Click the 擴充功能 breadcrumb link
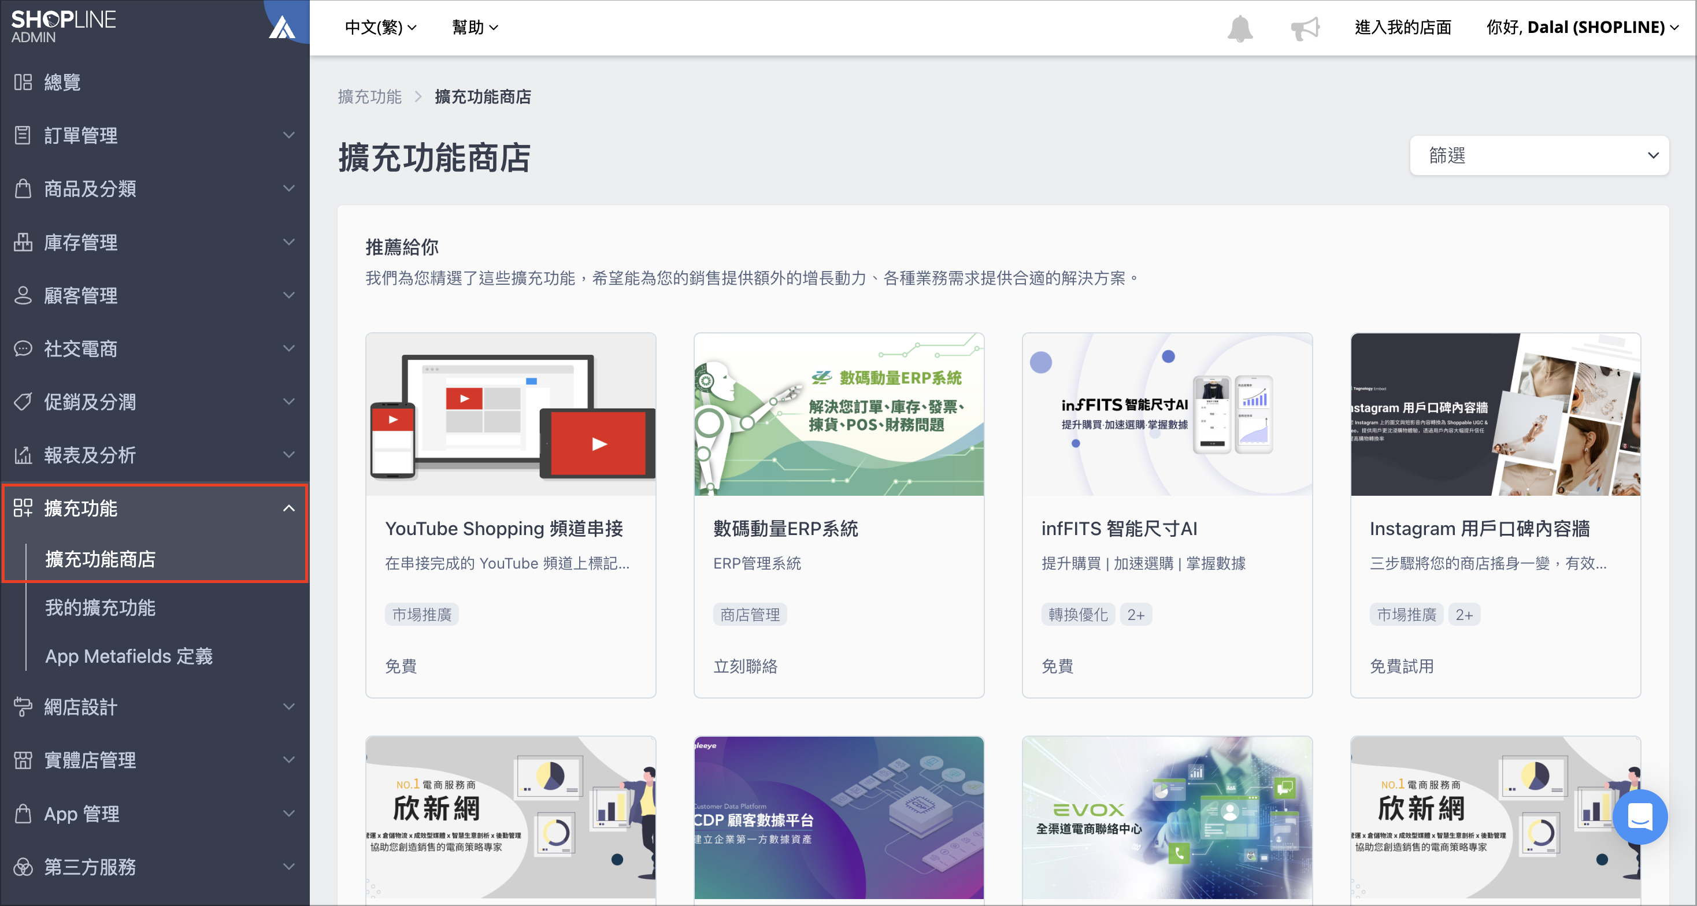 coord(369,97)
